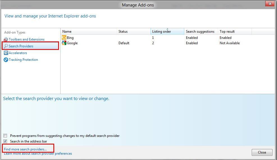
Task: Click the Search Providers magnifier icon
Action: (x=6, y=46)
